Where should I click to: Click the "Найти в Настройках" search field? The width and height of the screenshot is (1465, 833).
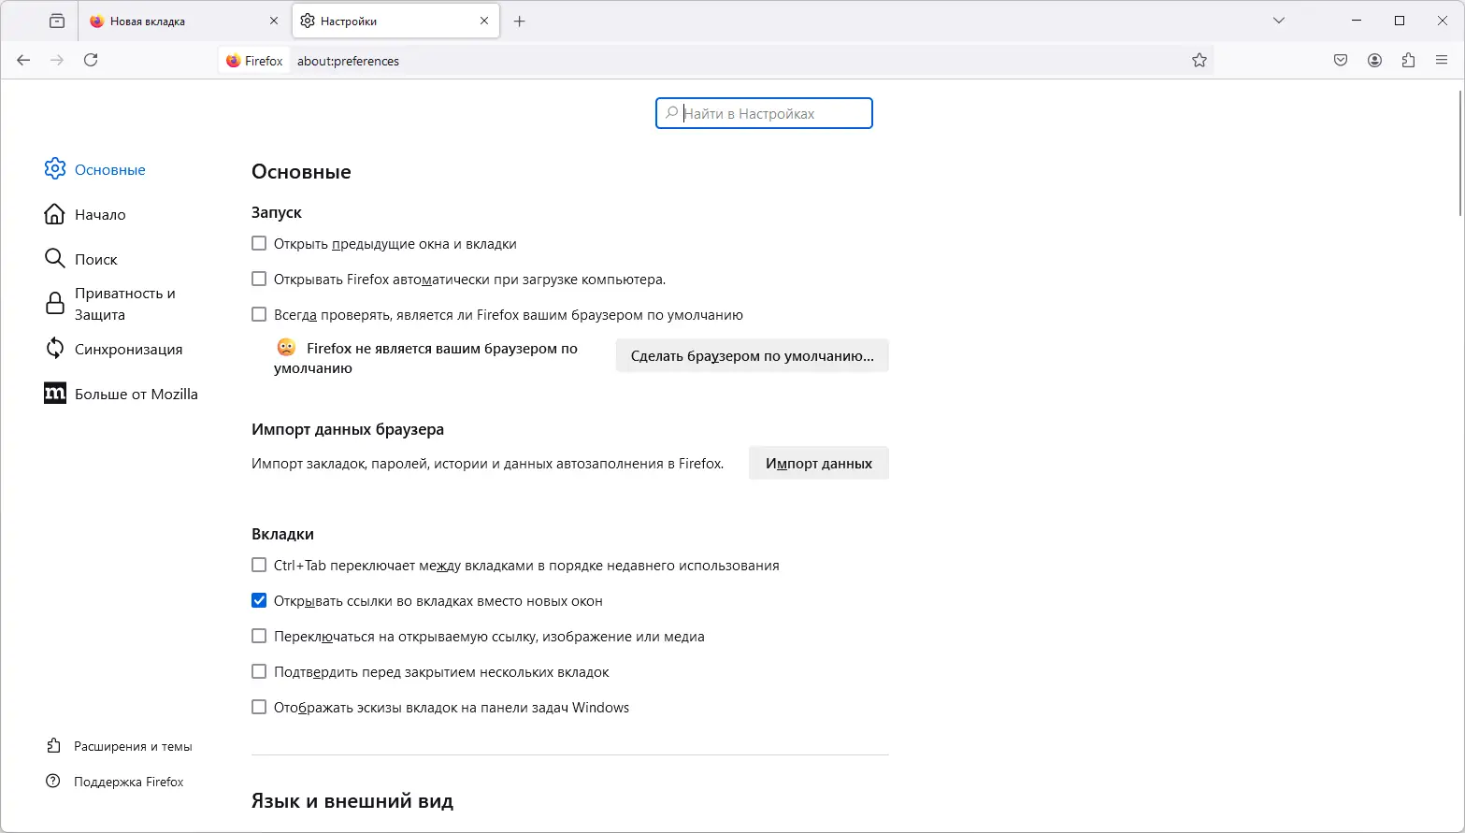tap(765, 113)
